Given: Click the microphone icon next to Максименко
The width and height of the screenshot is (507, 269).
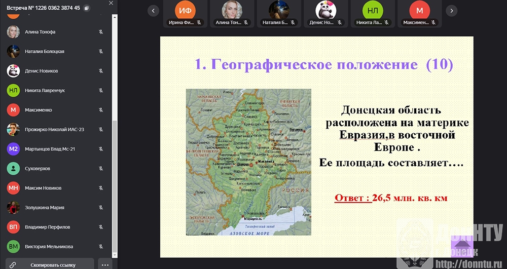Looking at the screenshot, I should coord(101,110).
